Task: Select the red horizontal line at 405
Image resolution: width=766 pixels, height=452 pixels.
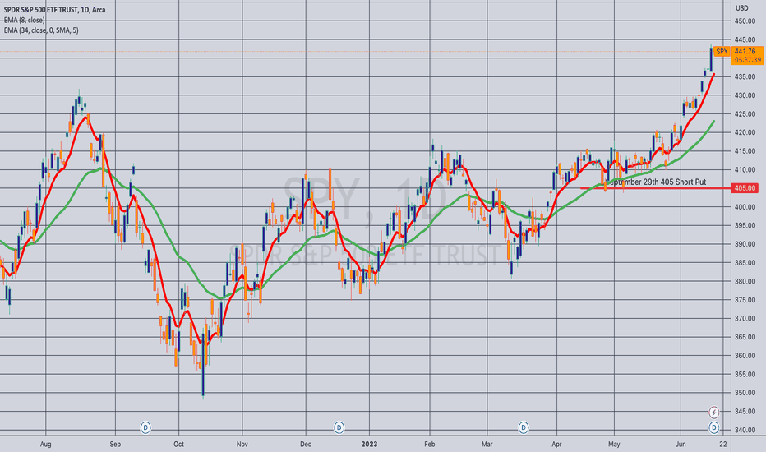Action: click(x=655, y=187)
